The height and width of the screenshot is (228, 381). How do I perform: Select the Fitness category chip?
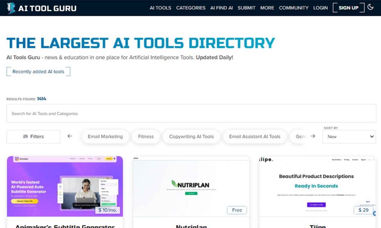pyautogui.click(x=146, y=136)
